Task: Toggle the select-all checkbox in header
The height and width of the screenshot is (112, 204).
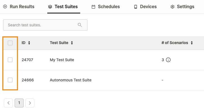Action: [x=10, y=43]
